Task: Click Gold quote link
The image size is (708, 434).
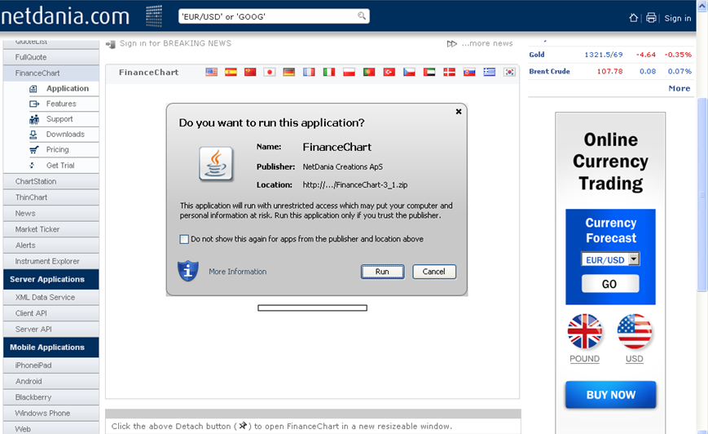Action: [537, 55]
